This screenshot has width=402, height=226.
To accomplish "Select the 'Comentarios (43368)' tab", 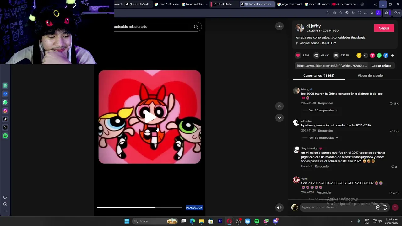I will pyautogui.click(x=319, y=75).
